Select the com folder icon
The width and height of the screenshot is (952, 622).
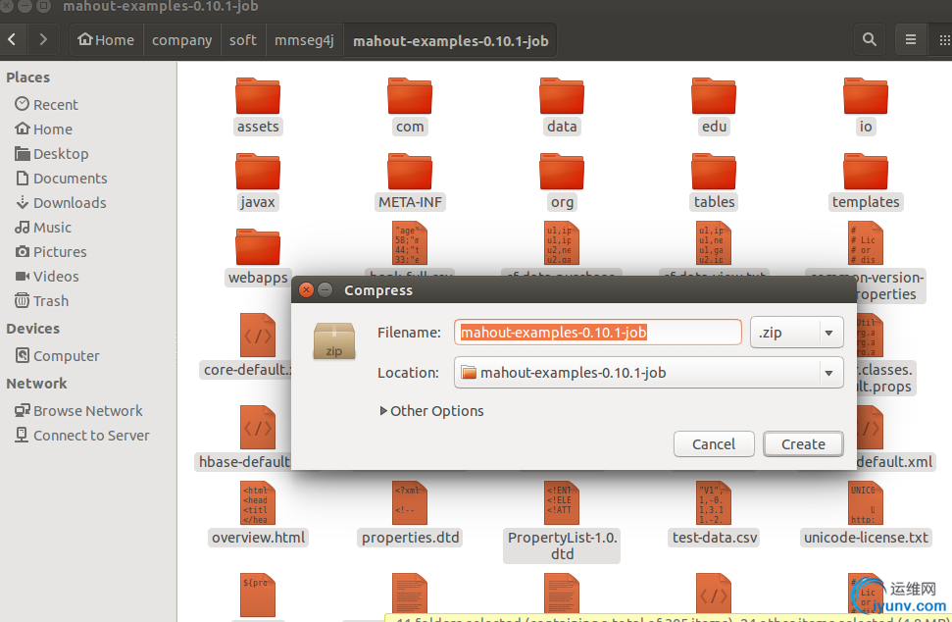coord(410,95)
